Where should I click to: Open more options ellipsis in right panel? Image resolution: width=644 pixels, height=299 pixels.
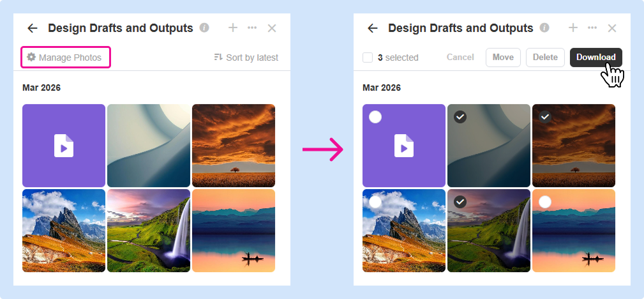coord(592,28)
